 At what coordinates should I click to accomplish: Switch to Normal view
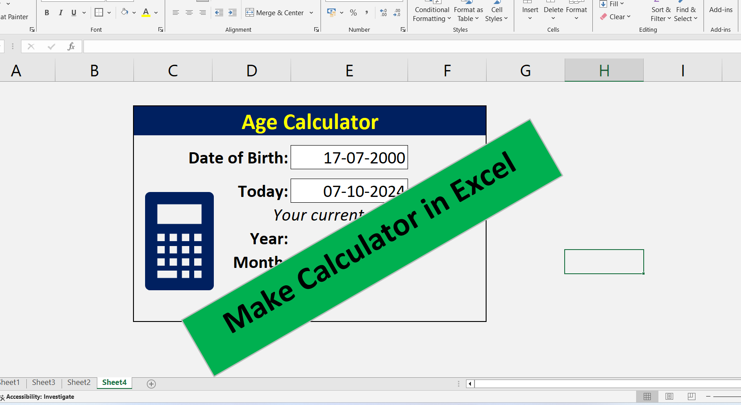[x=647, y=397]
